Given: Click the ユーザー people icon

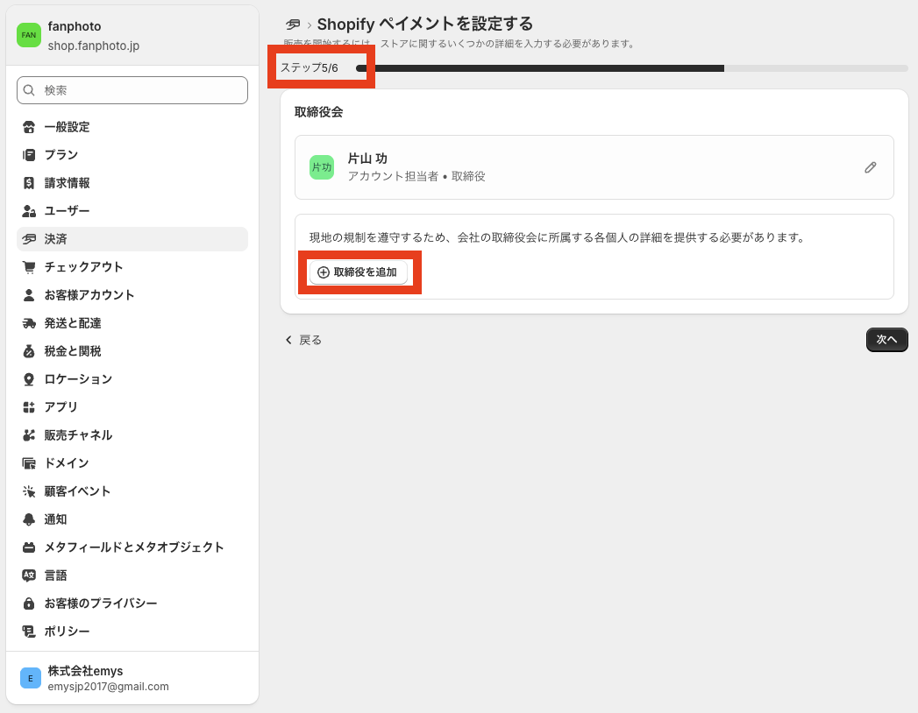Looking at the screenshot, I should point(29,210).
